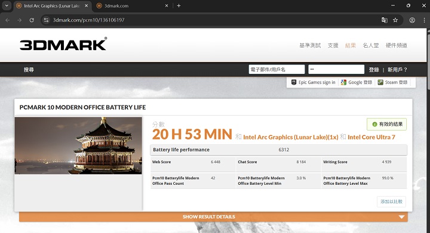
Task: Open the 結果 navigation item
Action: (x=350, y=45)
